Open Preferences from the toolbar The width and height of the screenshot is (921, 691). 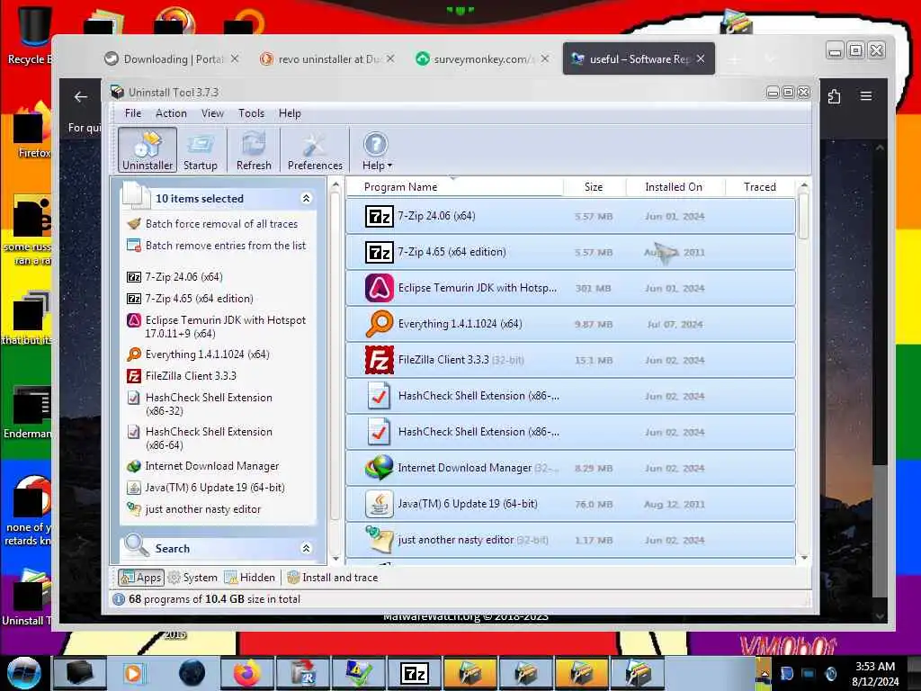click(315, 150)
